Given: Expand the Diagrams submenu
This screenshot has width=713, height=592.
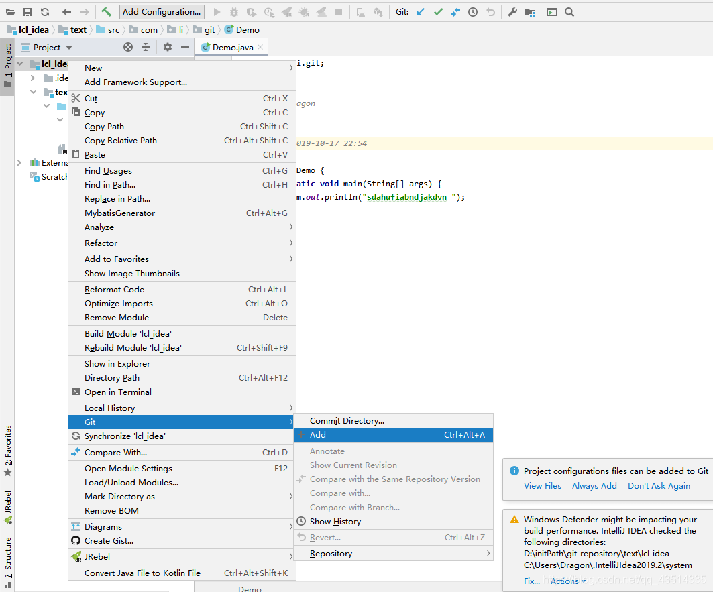Looking at the screenshot, I should coord(182,526).
